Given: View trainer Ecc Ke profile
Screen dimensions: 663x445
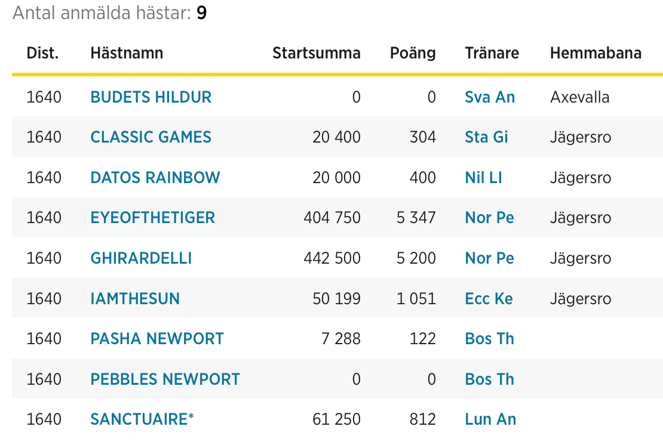Looking at the screenshot, I should click(489, 298).
